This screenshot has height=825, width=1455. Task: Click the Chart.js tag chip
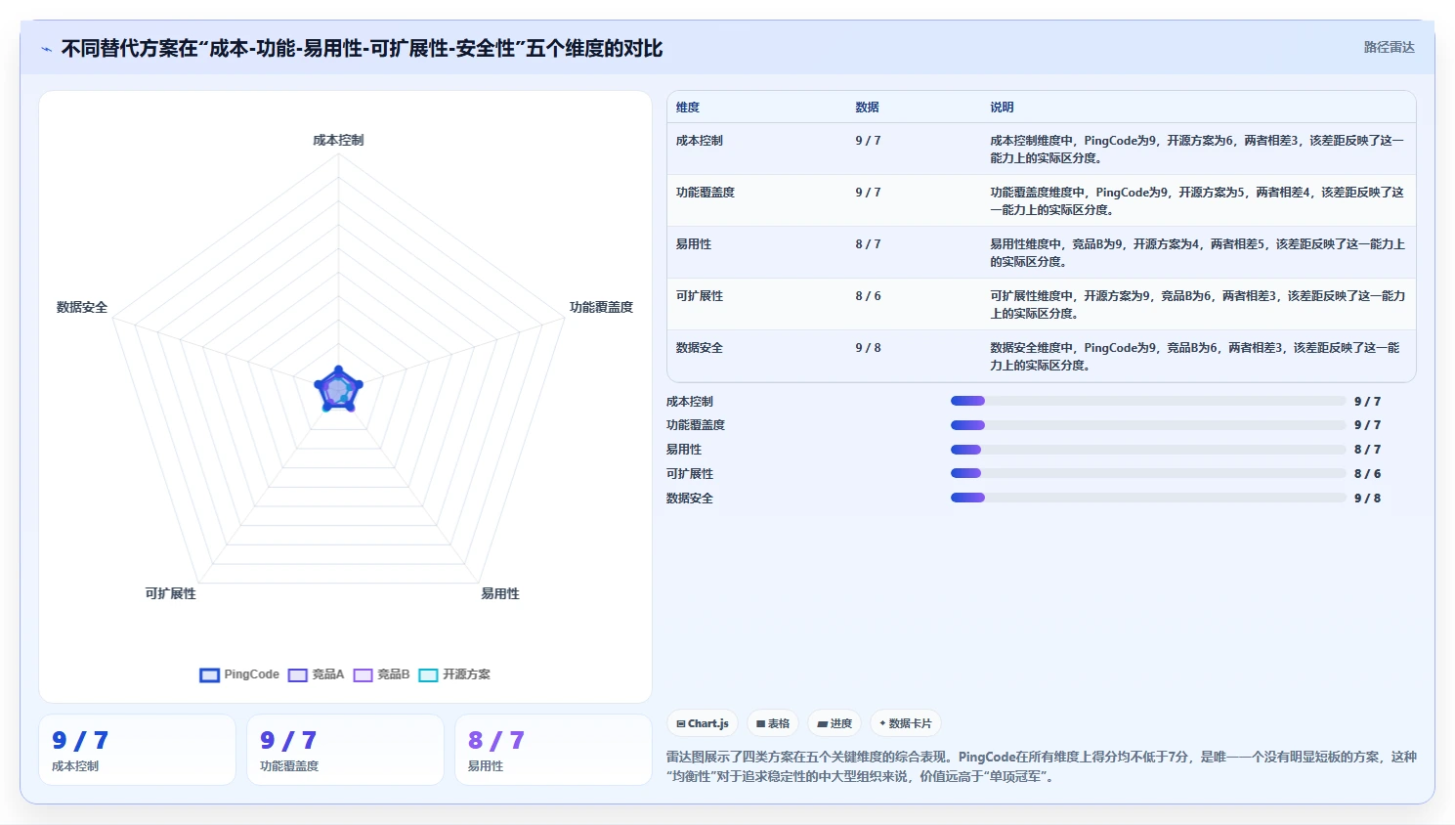point(703,723)
